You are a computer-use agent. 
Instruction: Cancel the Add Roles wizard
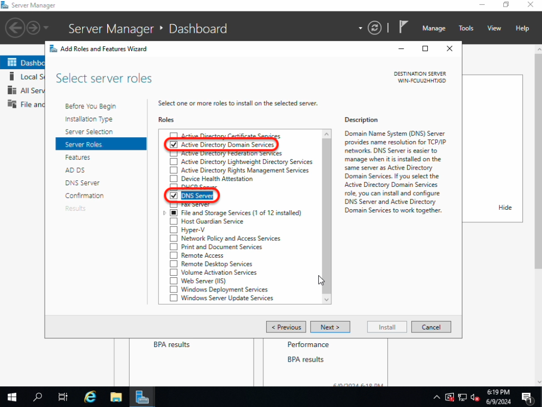point(430,327)
